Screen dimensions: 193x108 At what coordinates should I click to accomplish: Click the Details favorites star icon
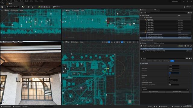(x=189, y=58)
